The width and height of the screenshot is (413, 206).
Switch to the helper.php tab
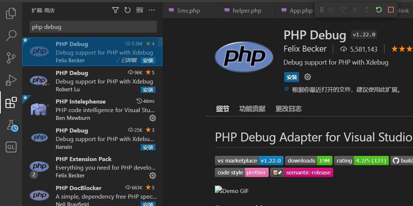tap(247, 10)
